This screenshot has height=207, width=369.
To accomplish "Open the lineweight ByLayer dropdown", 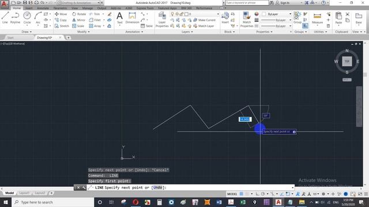I will coord(276,20).
